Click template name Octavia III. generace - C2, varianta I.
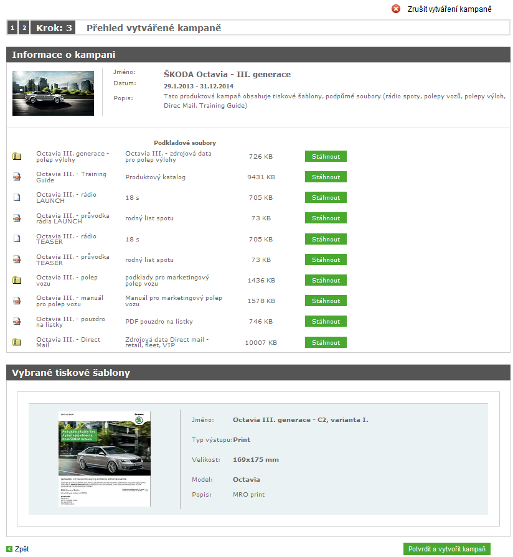The width and height of the screenshot is (513, 557). pos(301,420)
